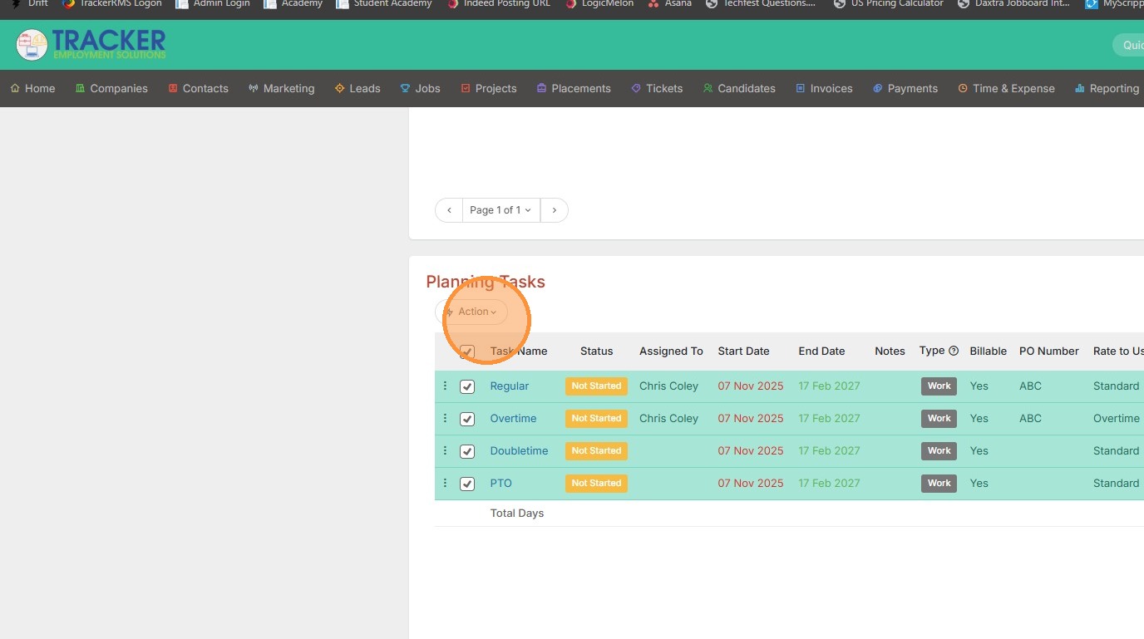Click Billable Yes in the Doubletime row
Screen dimensions: 1144x639
pyautogui.click(x=979, y=450)
